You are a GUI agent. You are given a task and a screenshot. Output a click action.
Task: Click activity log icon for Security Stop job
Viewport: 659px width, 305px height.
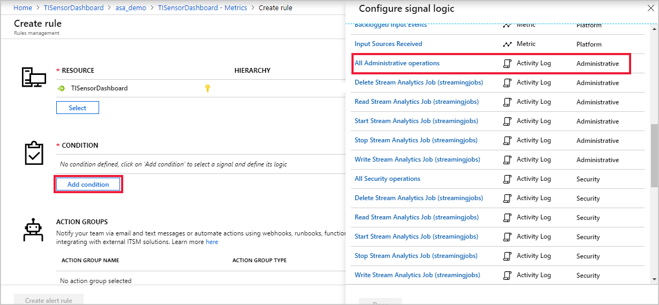point(507,256)
